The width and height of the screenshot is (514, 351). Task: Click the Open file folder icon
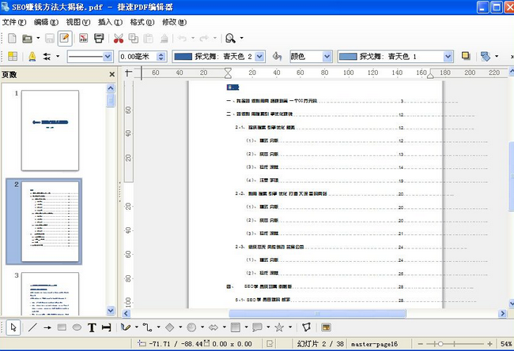(x=27, y=39)
